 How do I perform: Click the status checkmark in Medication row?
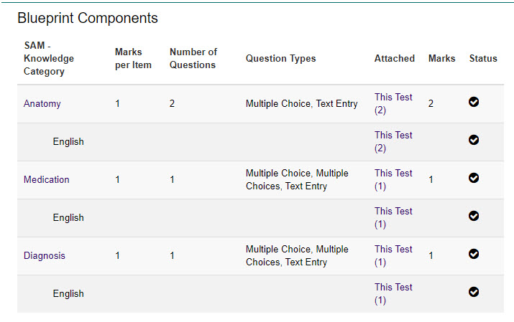coord(474,178)
